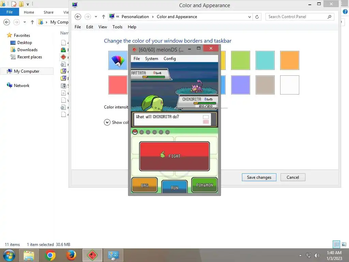
Task: Open the quick access toolbar customize arrow
Action: point(28,4)
